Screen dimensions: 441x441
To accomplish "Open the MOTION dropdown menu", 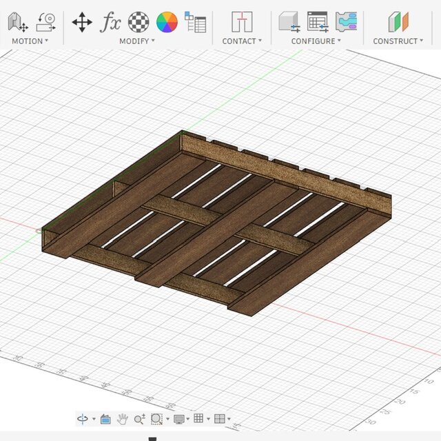I will point(30,41).
